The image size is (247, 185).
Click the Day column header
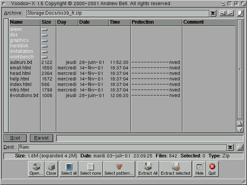(x=67, y=22)
